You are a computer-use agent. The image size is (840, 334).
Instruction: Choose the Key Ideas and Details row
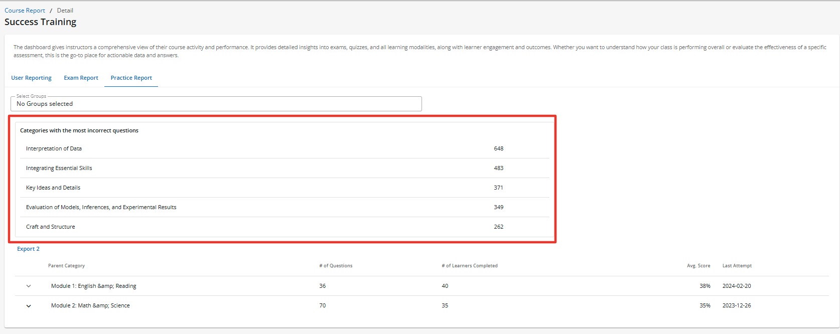(x=53, y=188)
